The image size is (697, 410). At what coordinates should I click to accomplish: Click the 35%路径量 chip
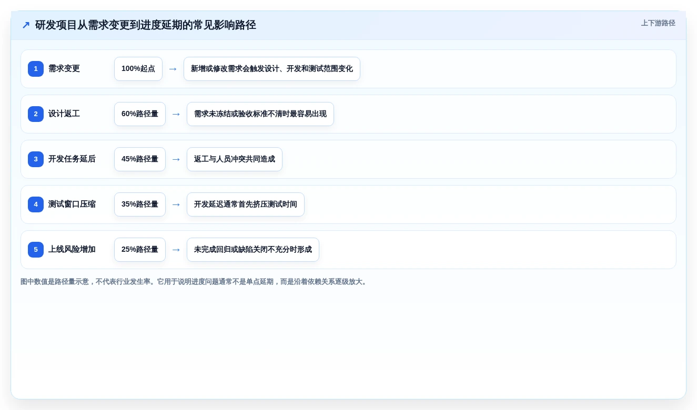point(140,204)
